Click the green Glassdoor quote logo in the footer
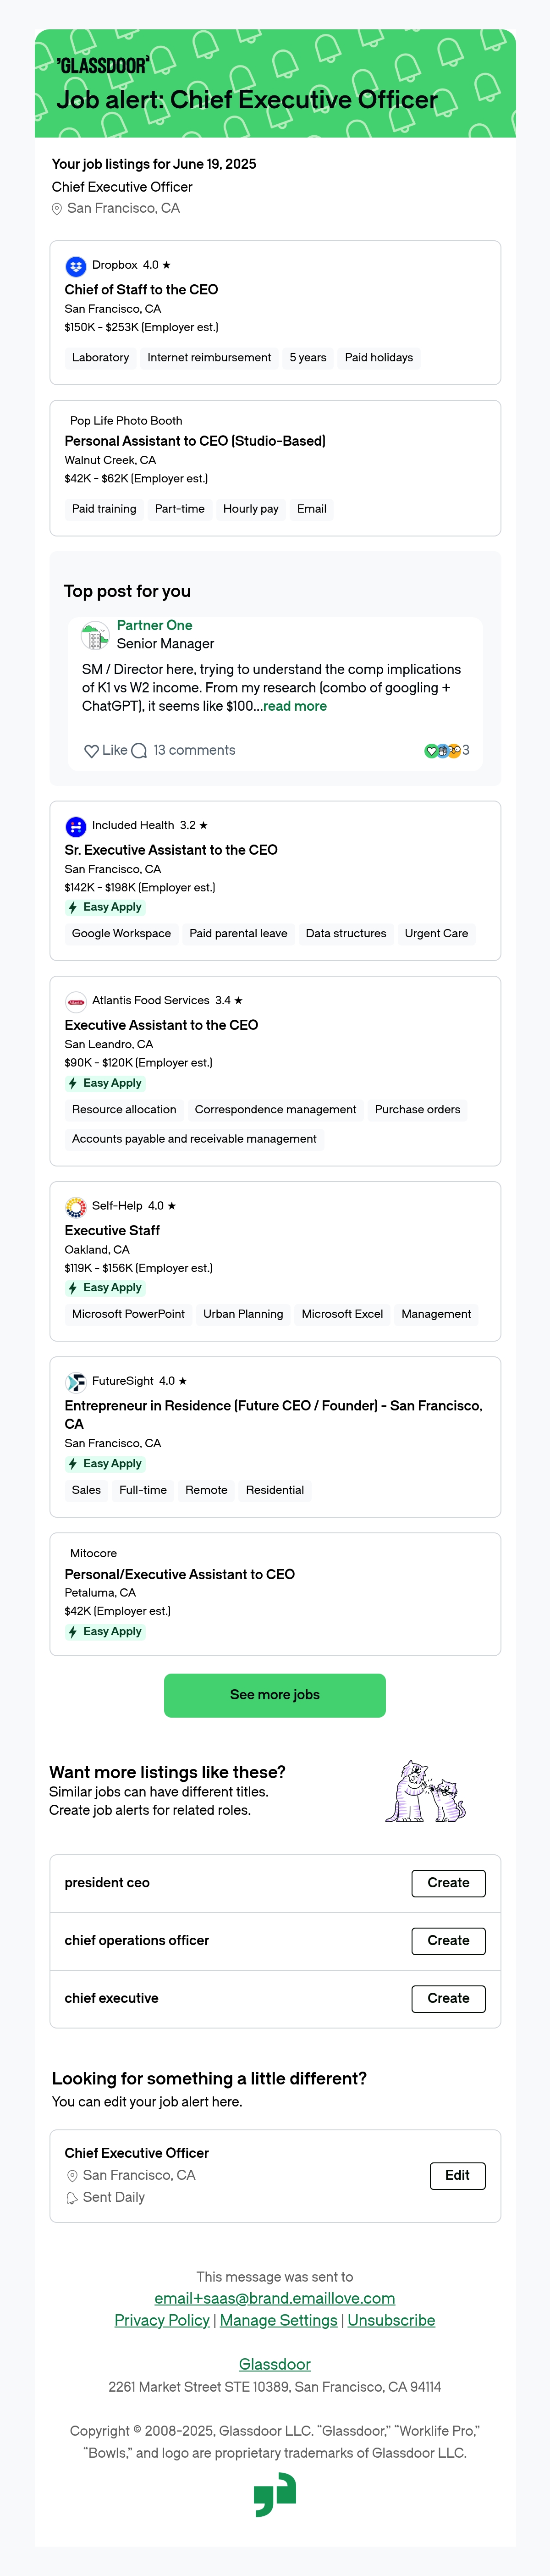 click(x=275, y=2494)
